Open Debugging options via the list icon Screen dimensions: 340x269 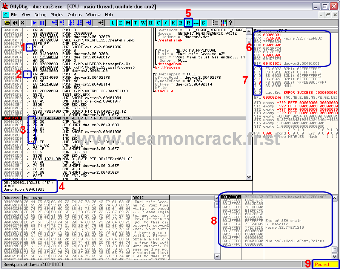click(x=215, y=23)
